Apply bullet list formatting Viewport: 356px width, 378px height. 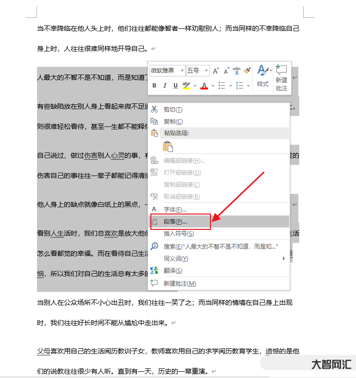pos(221,86)
